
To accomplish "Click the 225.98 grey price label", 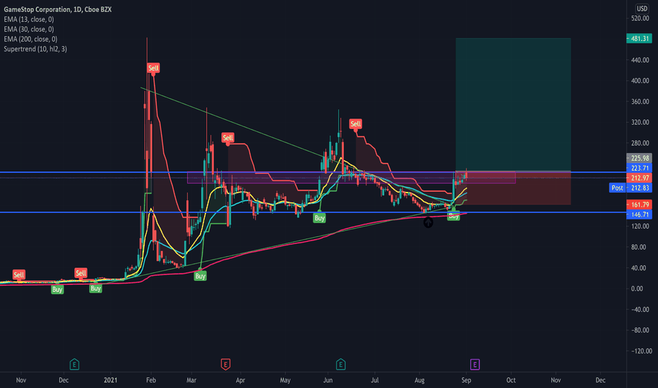I will 639,158.
